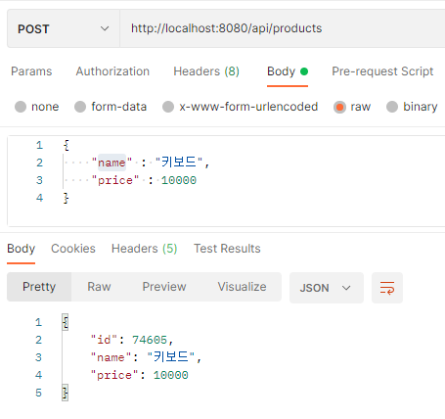The height and width of the screenshot is (419, 445).
Task: Open request Headers (8) tab
Action: click(x=206, y=71)
